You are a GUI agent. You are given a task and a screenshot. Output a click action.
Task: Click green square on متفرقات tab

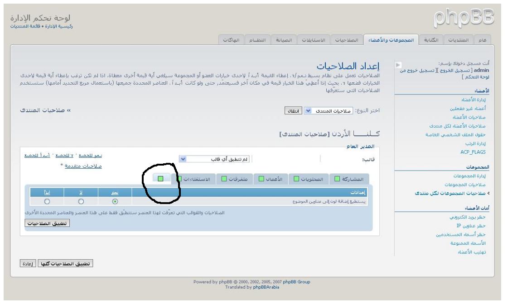224,179
